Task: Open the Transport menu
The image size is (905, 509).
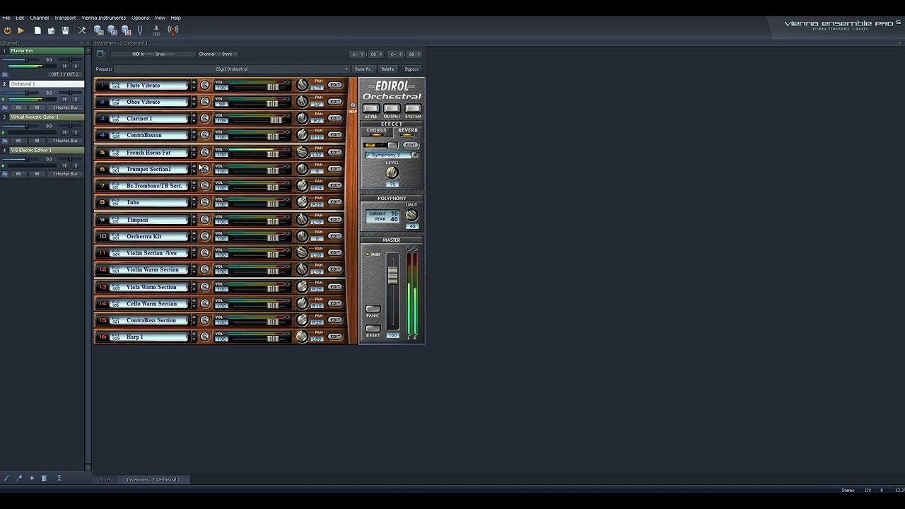Action: (x=65, y=18)
